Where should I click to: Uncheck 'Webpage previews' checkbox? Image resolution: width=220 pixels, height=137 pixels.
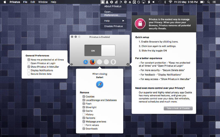[84, 121]
